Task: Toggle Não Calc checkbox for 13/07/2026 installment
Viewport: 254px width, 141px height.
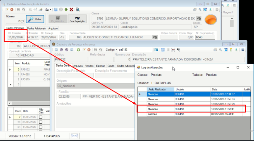Action: point(41,127)
